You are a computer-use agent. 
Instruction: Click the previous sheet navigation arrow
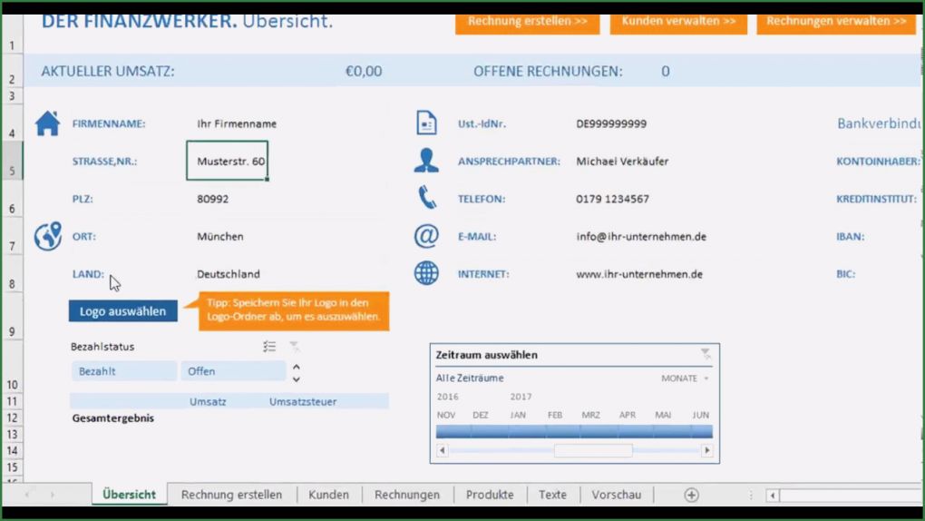(x=27, y=495)
